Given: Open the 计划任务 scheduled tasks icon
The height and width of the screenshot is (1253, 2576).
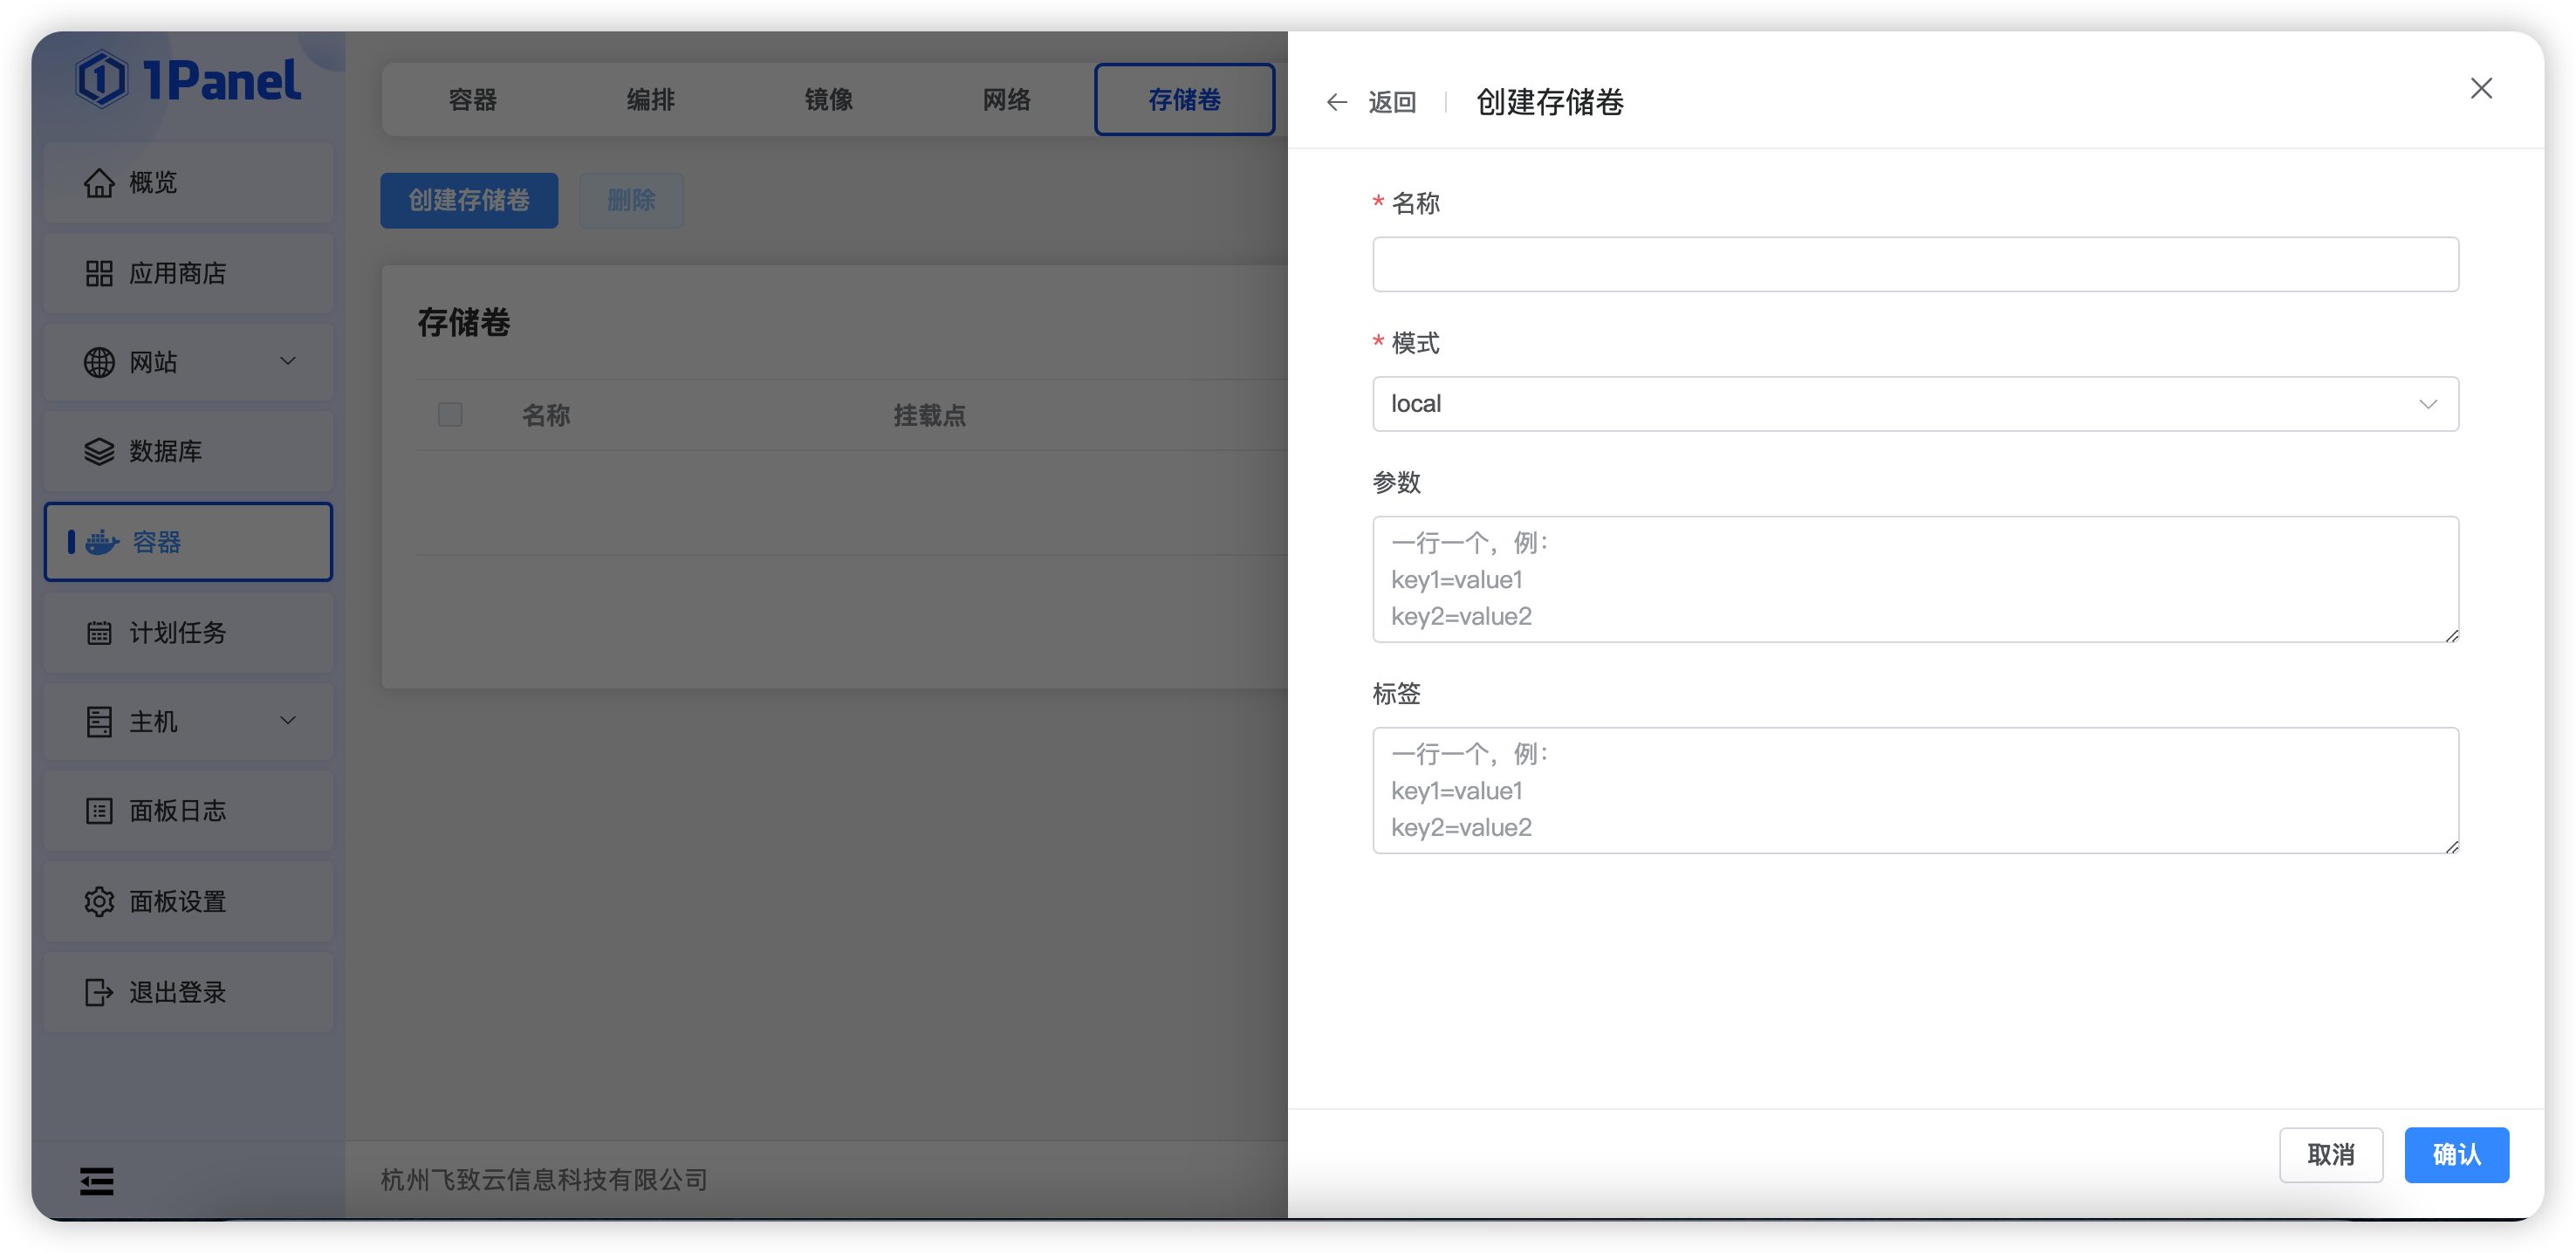Looking at the screenshot, I should pos(99,632).
